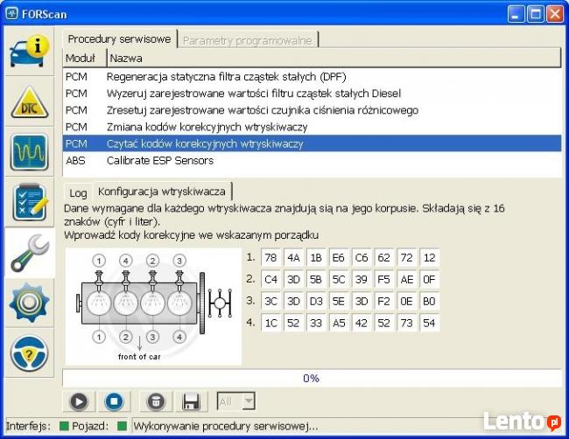The height and width of the screenshot is (439, 569).
Task: Click injector 4 code field 33
Action: (316, 323)
